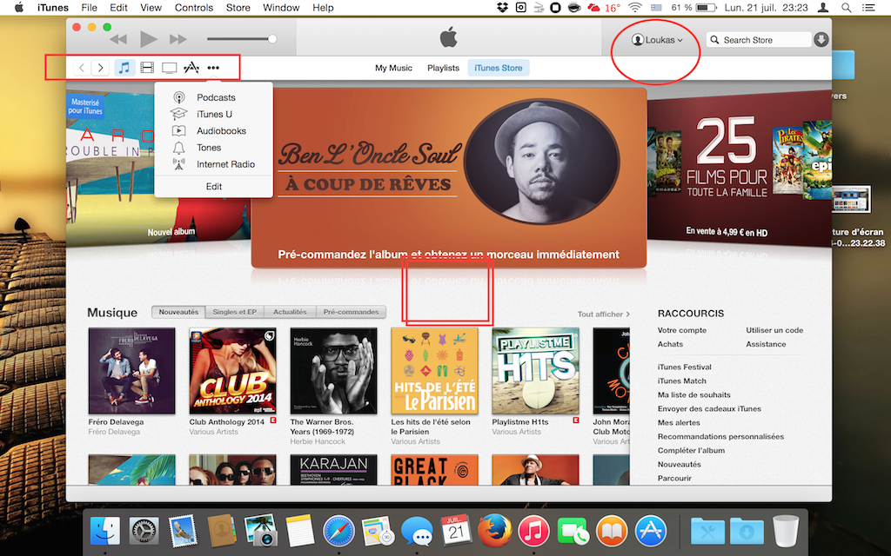
Task: Open the Notification Center icon
Action: (x=868, y=8)
